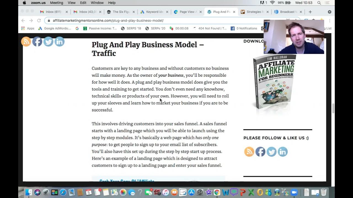This screenshot has height=198, width=353.
Task: Click the landing page example image
Action: point(158,178)
